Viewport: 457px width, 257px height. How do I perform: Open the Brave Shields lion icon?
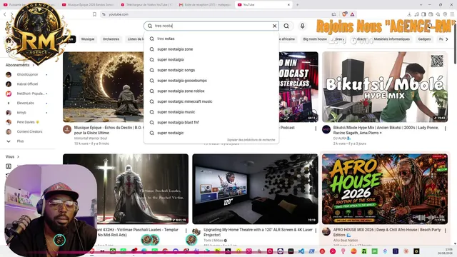(344, 14)
